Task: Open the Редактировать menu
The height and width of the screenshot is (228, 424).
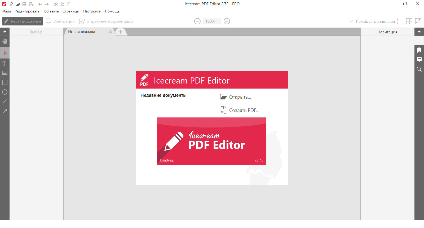Action: tap(27, 11)
